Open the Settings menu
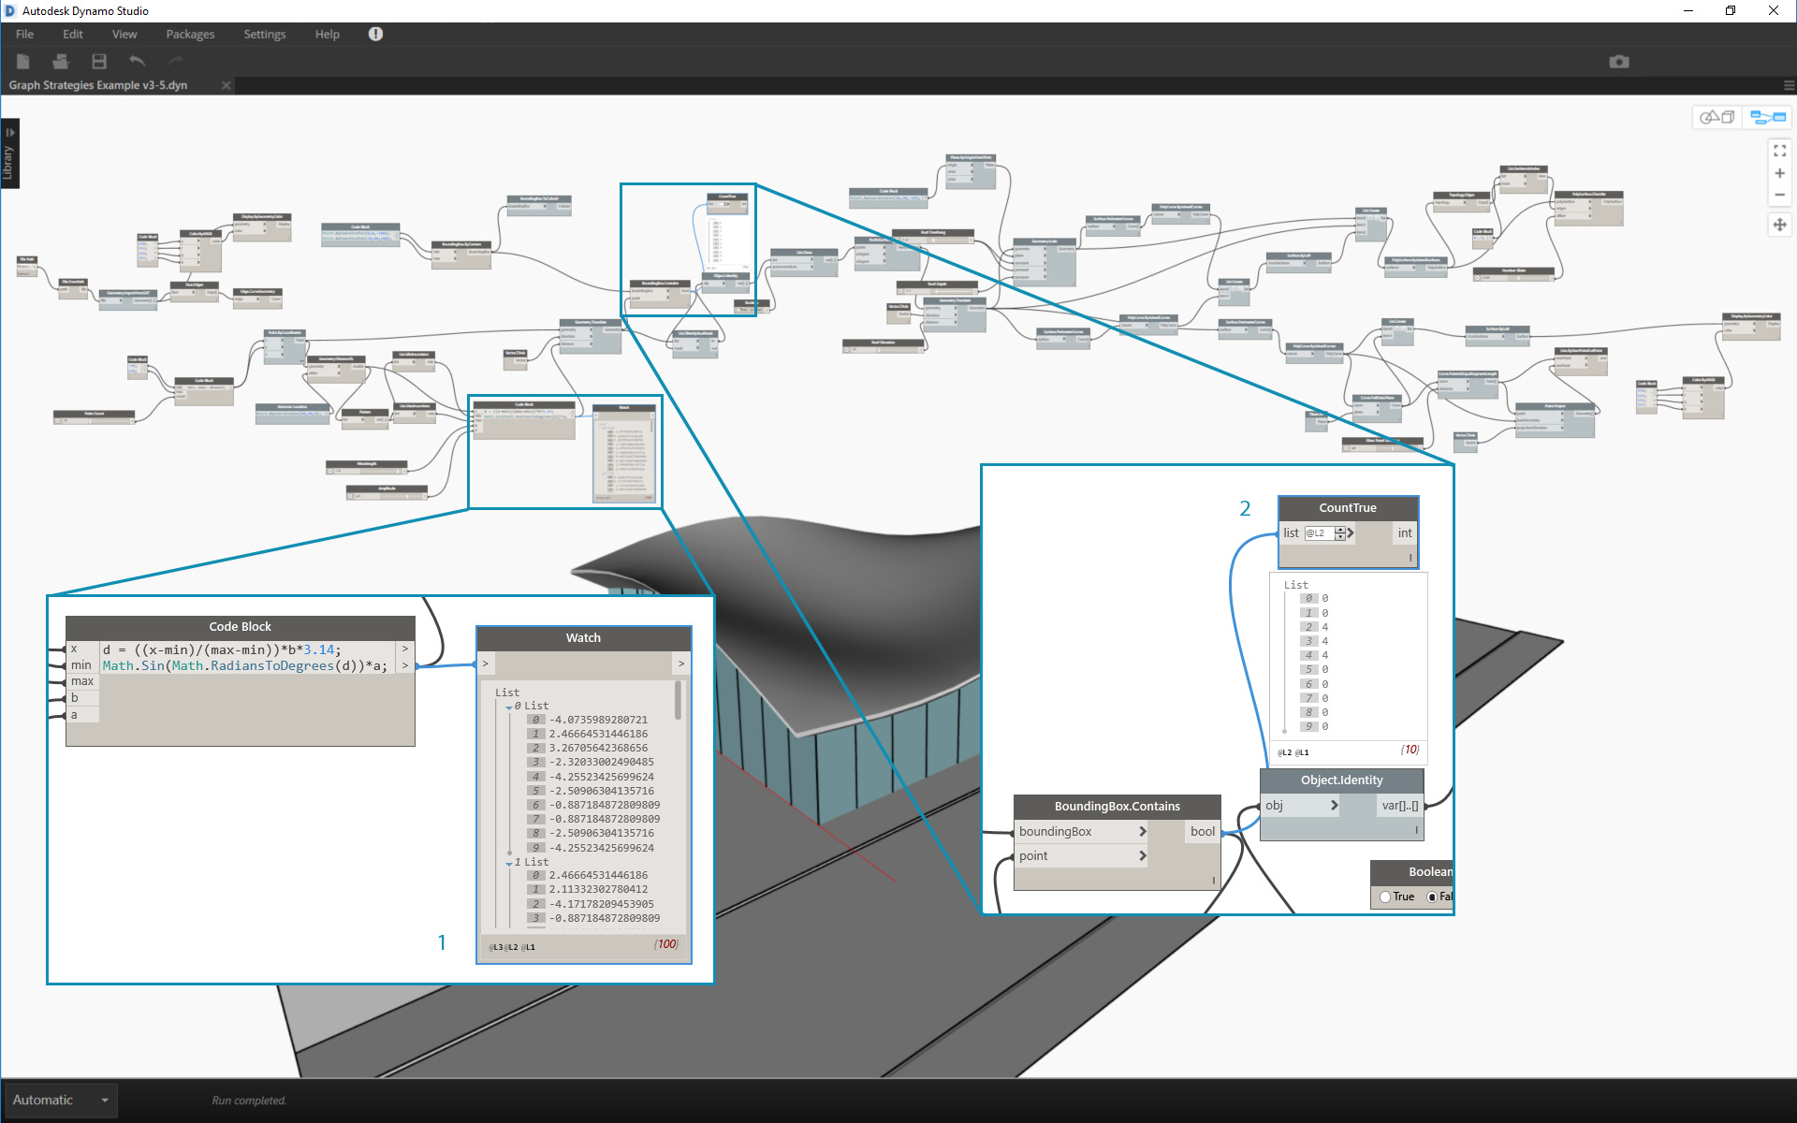1797x1123 pixels. tap(265, 34)
